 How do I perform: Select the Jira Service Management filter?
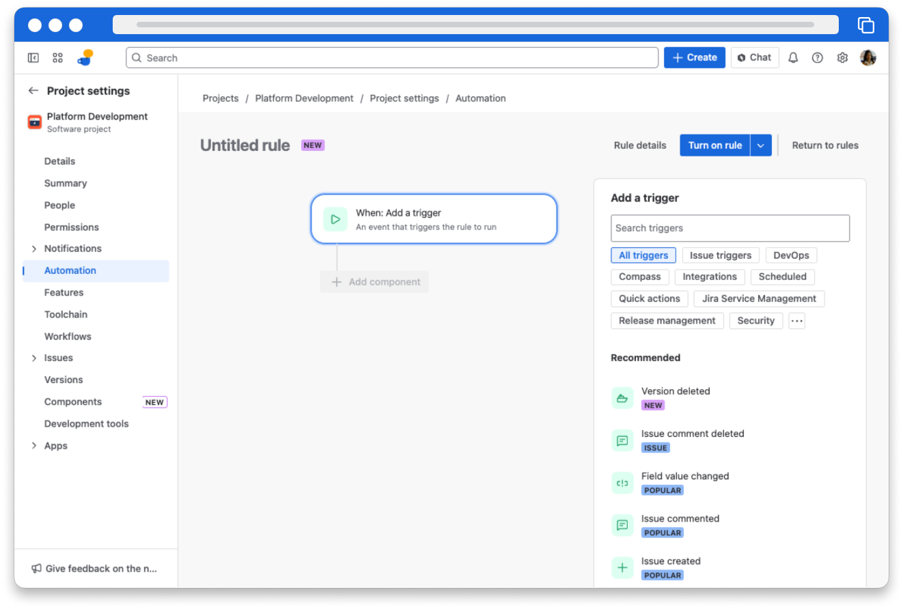coord(759,298)
